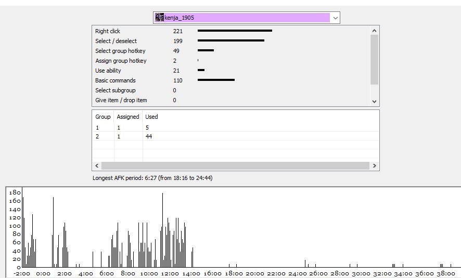Click the left arrow of the group table scrollbar
Screen dimensions: 461x278
tap(97, 165)
